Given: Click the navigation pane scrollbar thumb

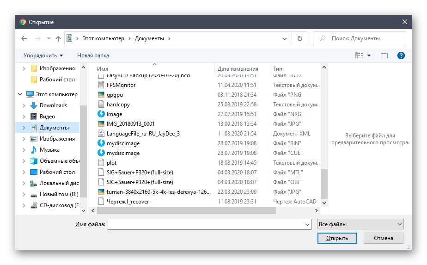Looking at the screenshot, I should (x=83, y=151).
